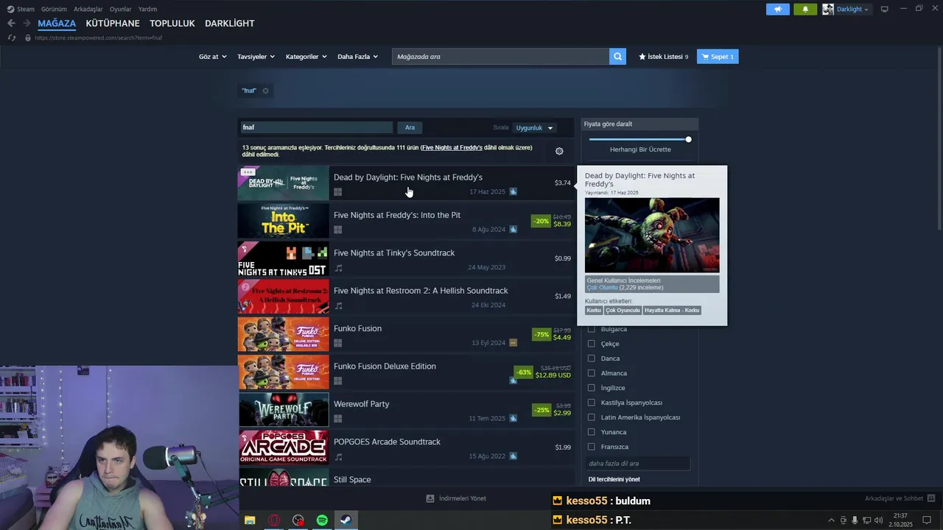
Task: Toggle the İngilizce language checkbox
Action: (x=591, y=388)
